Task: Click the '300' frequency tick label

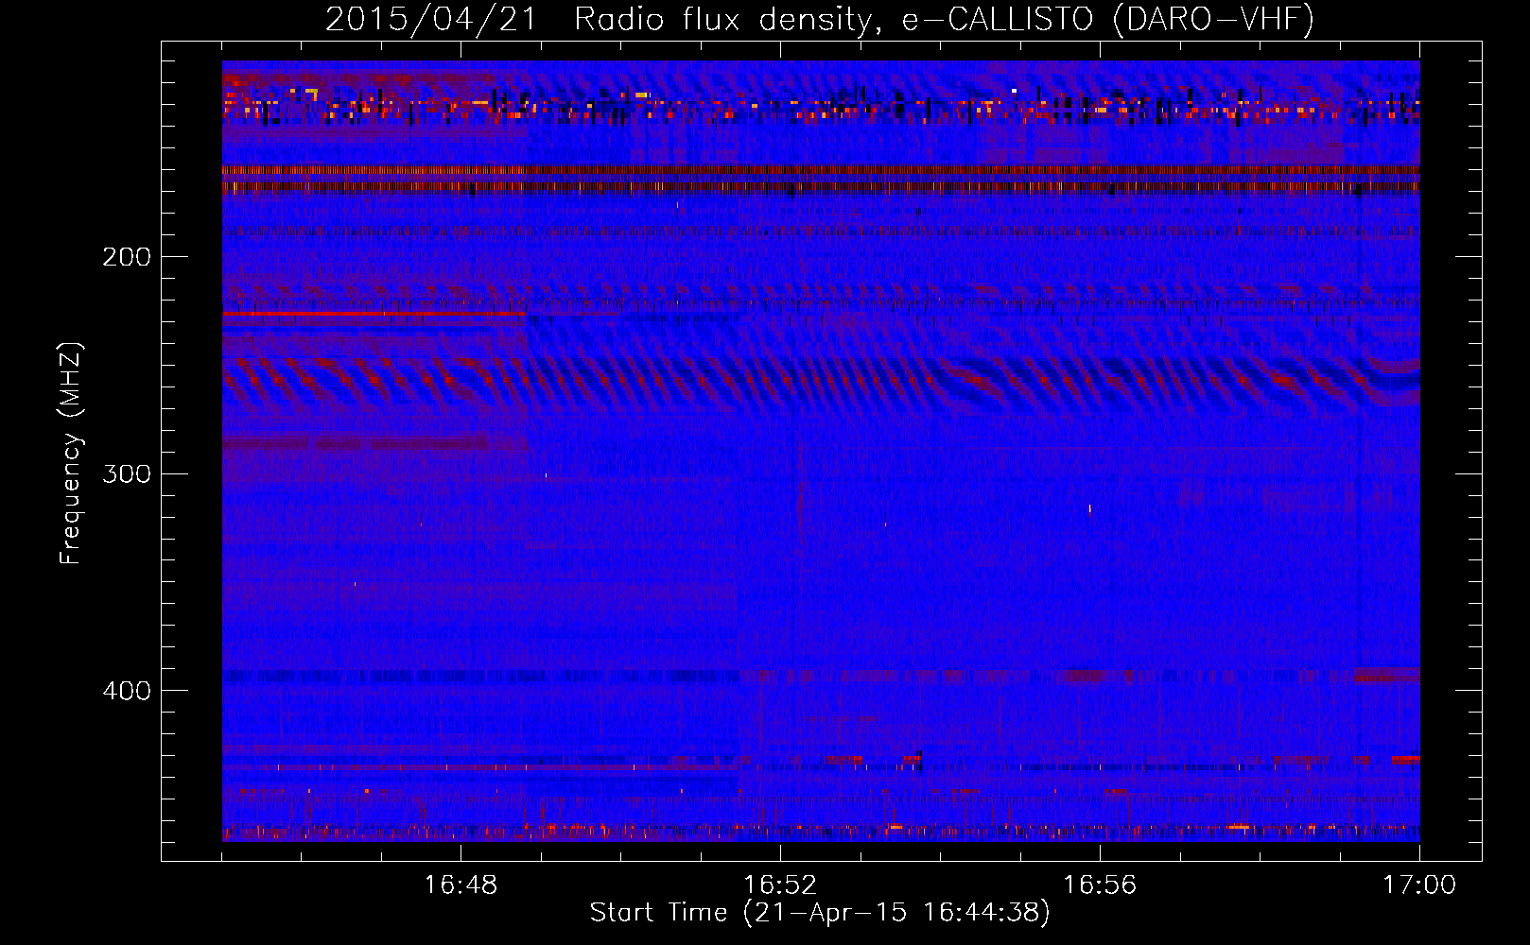Action: pos(126,473)
